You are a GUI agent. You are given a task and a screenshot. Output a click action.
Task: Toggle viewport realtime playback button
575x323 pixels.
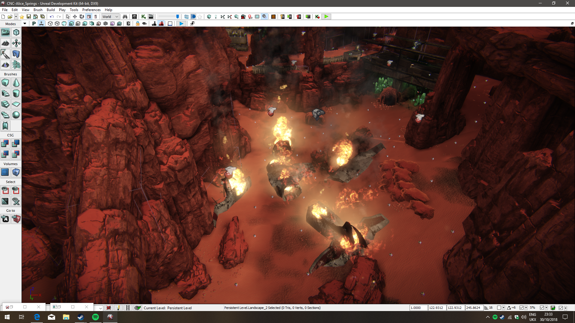coord(41,24)
